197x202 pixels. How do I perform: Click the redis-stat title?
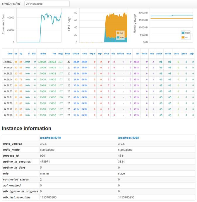point(11,4)
